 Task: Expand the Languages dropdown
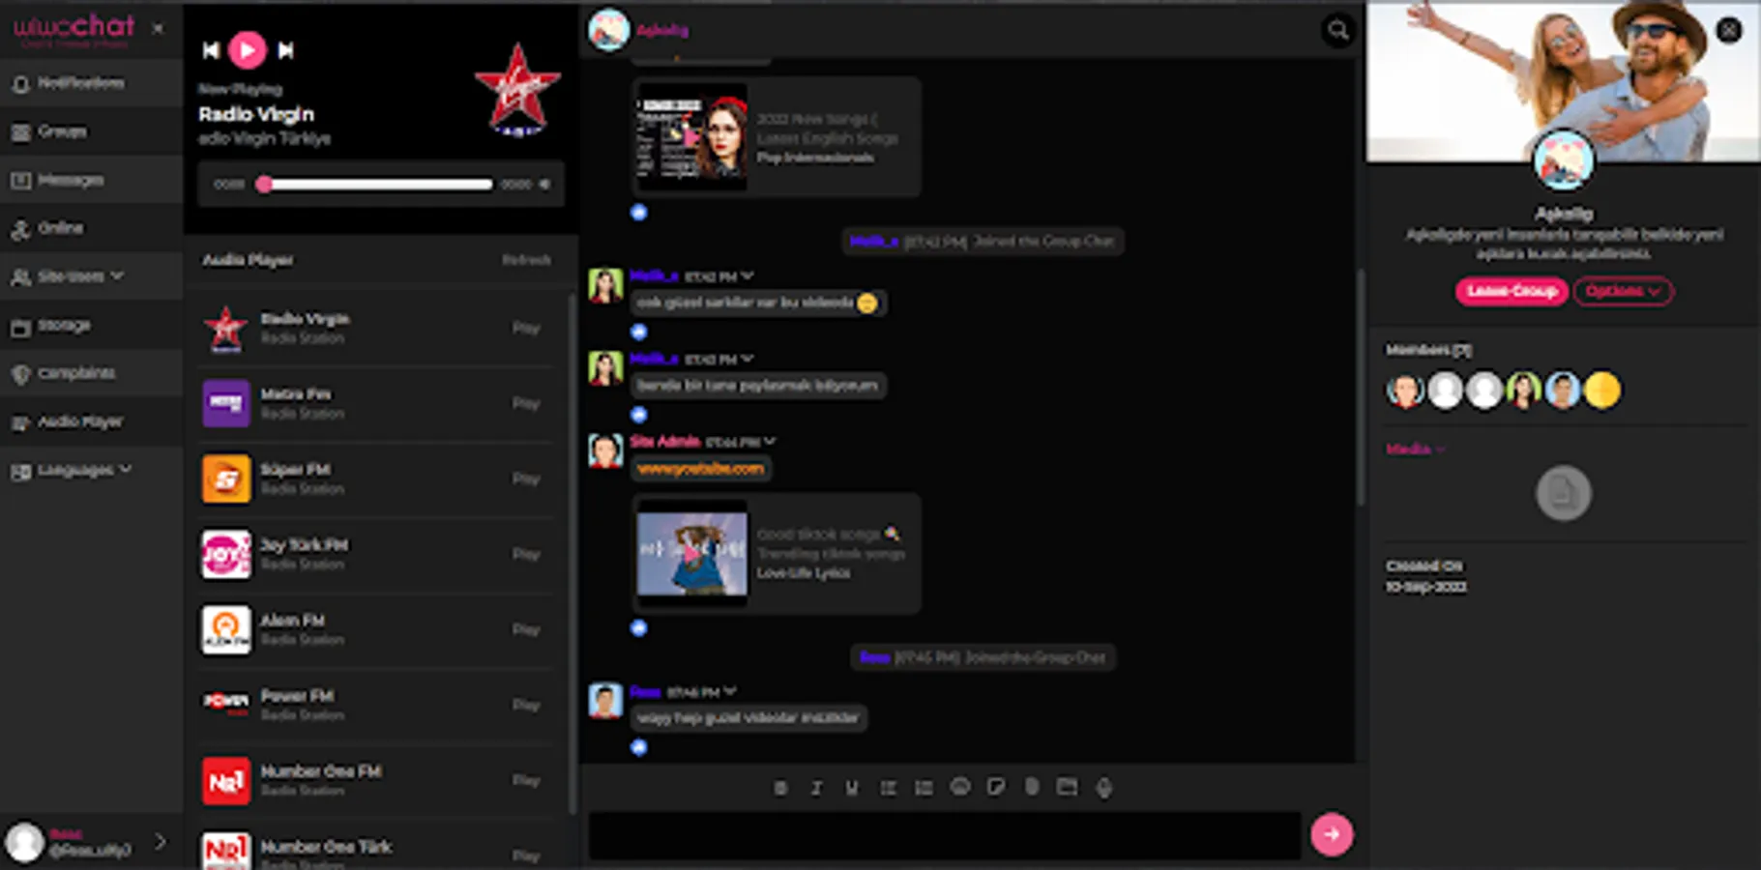click(x=92, y=470)
